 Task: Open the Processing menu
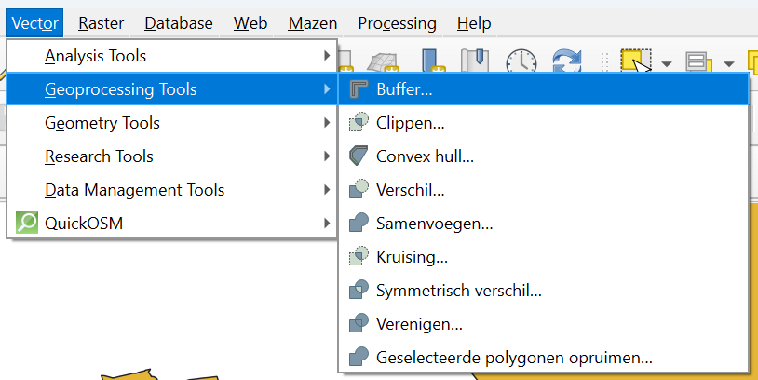coord(397,23)
